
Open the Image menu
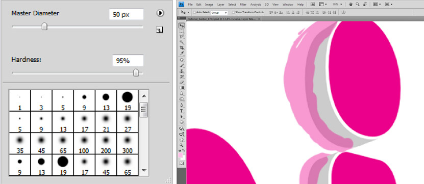tap(209, 5)
